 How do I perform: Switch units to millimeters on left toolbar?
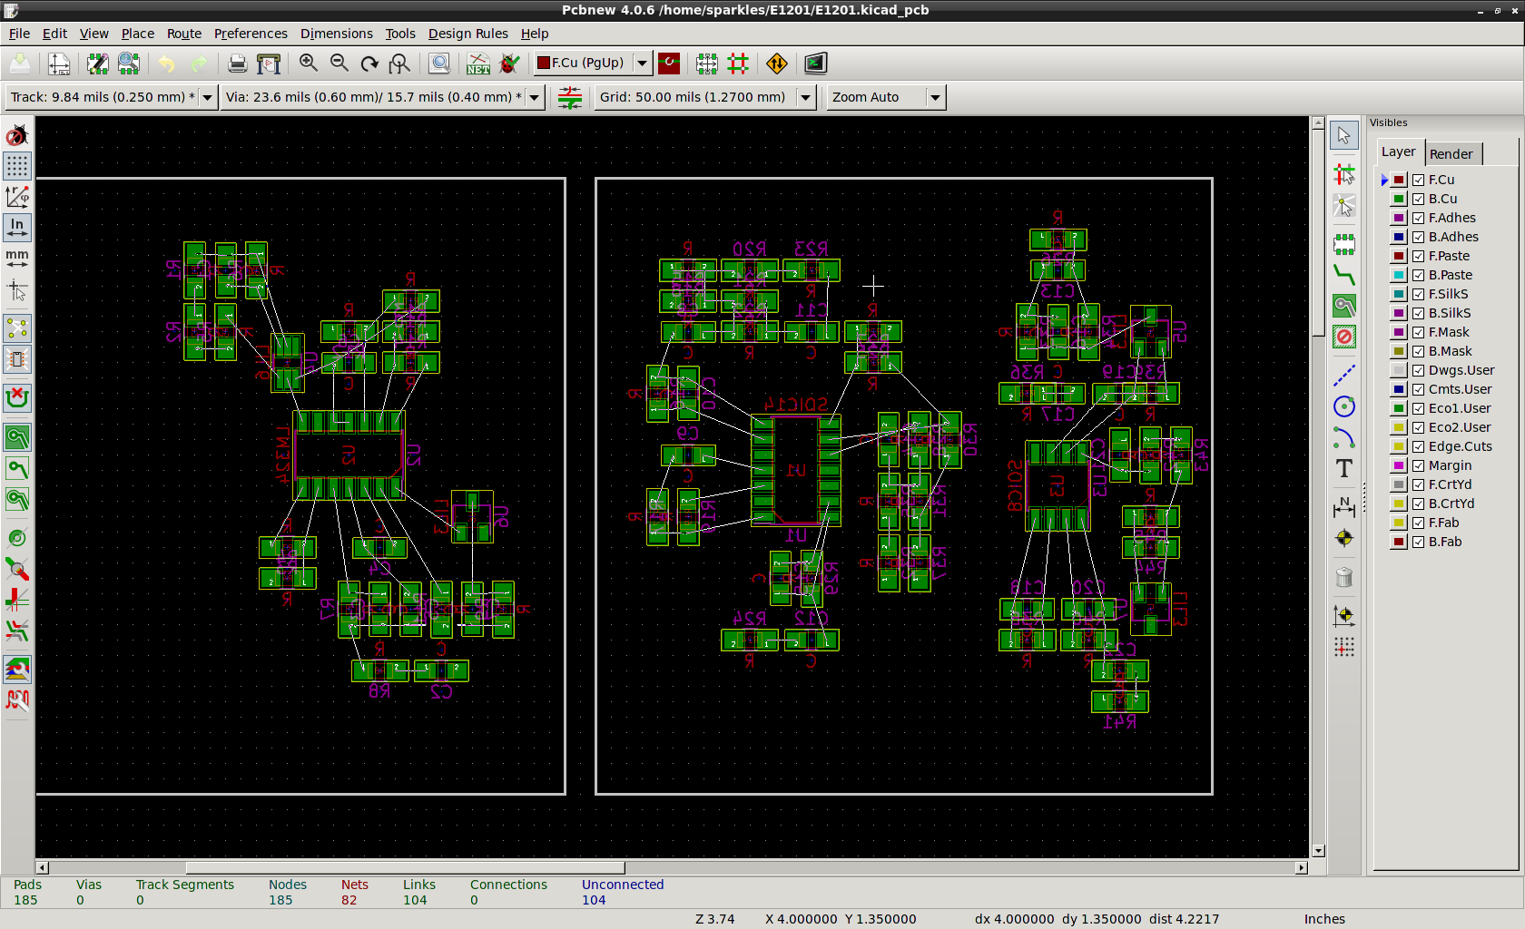(x=17, y=259)
